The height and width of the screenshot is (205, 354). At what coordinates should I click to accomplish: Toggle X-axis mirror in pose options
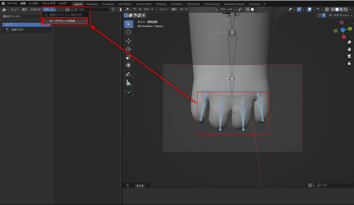pos(324,15)
